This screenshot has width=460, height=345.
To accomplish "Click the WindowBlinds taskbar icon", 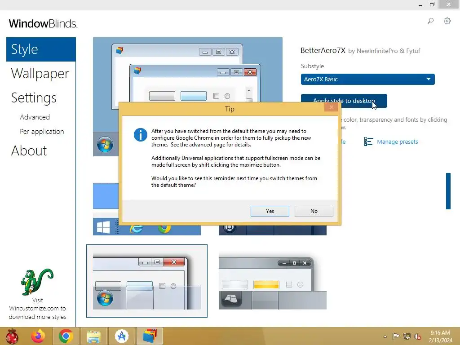I will pyautogui.click(x=150, y=336).
